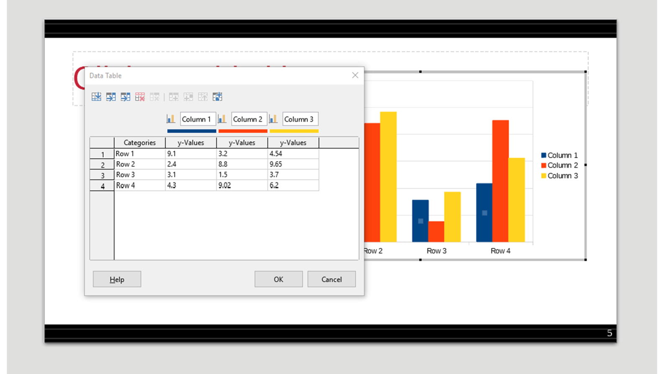Select row header number 2
The height and width of the screenshot is (374, 664).
pyautogui.click(x=102, y=165)
